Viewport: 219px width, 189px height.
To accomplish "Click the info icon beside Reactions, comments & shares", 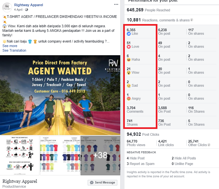I will 192,20.
